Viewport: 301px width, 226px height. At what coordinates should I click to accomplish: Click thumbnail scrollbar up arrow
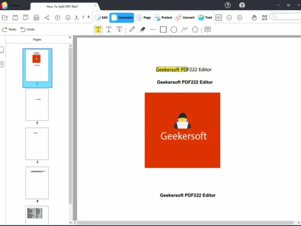point(70,46)
